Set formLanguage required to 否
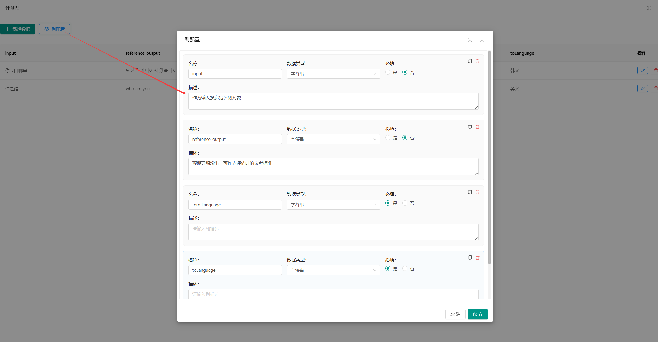 pyautogui.click(x=405, y=203)
